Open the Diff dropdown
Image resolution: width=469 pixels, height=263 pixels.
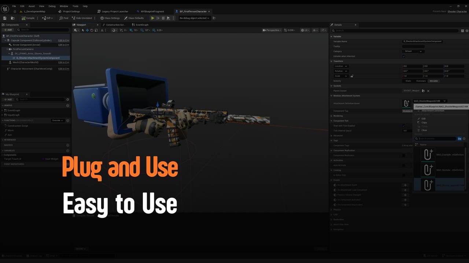click(48, 18)
